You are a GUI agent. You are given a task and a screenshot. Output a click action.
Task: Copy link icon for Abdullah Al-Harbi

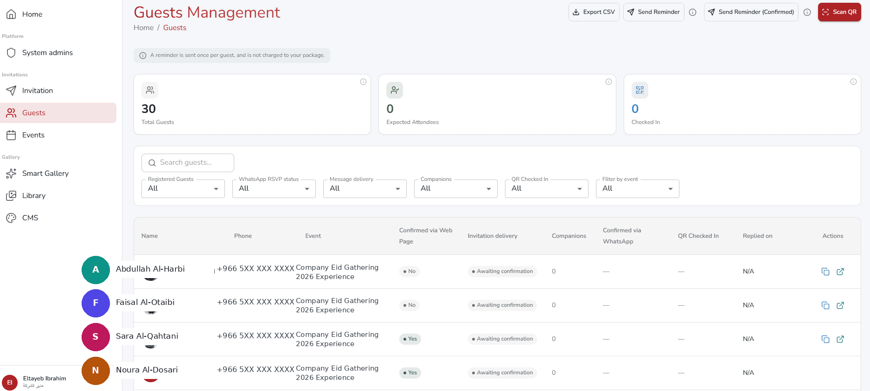point(825,272)
